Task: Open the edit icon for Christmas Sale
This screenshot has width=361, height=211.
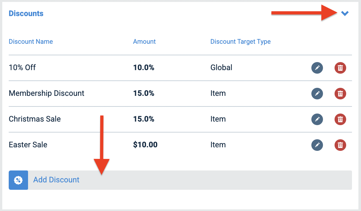Action: point(317,119)
